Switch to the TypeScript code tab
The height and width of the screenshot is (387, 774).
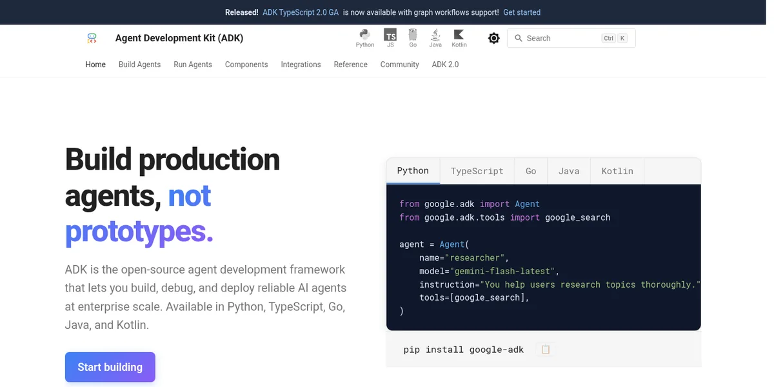click(x=477, y=171)
